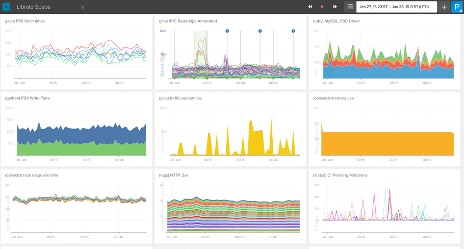The height and width of the screenshot is (249, 464).
Task: Click the first annotation marker on RPC Read-Ops chart
Action: click(x=227, y=31)
